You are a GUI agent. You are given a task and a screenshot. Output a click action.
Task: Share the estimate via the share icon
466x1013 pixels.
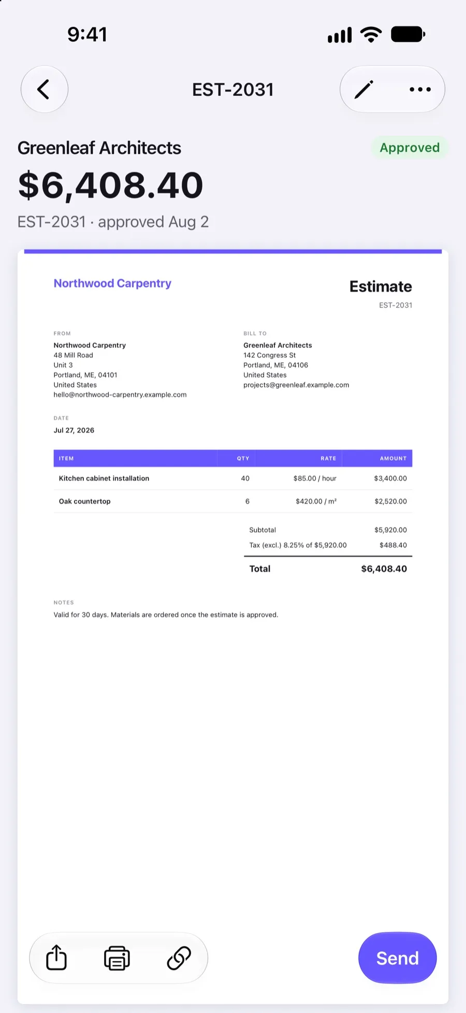click(56, 958)
